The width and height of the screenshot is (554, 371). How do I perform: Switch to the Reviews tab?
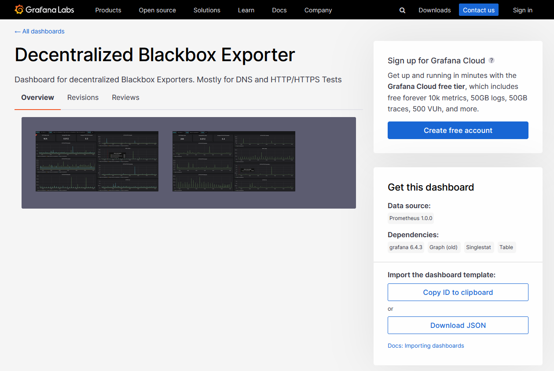(x=125, y=98)
